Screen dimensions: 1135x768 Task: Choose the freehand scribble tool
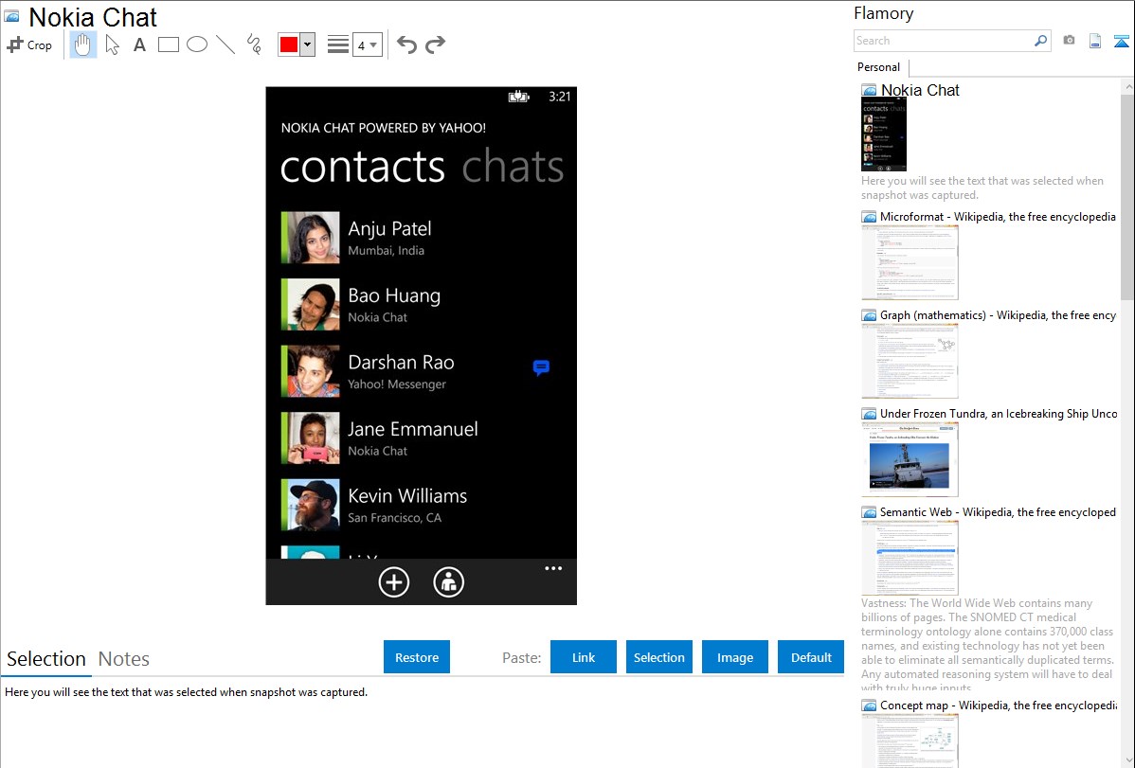254,45
